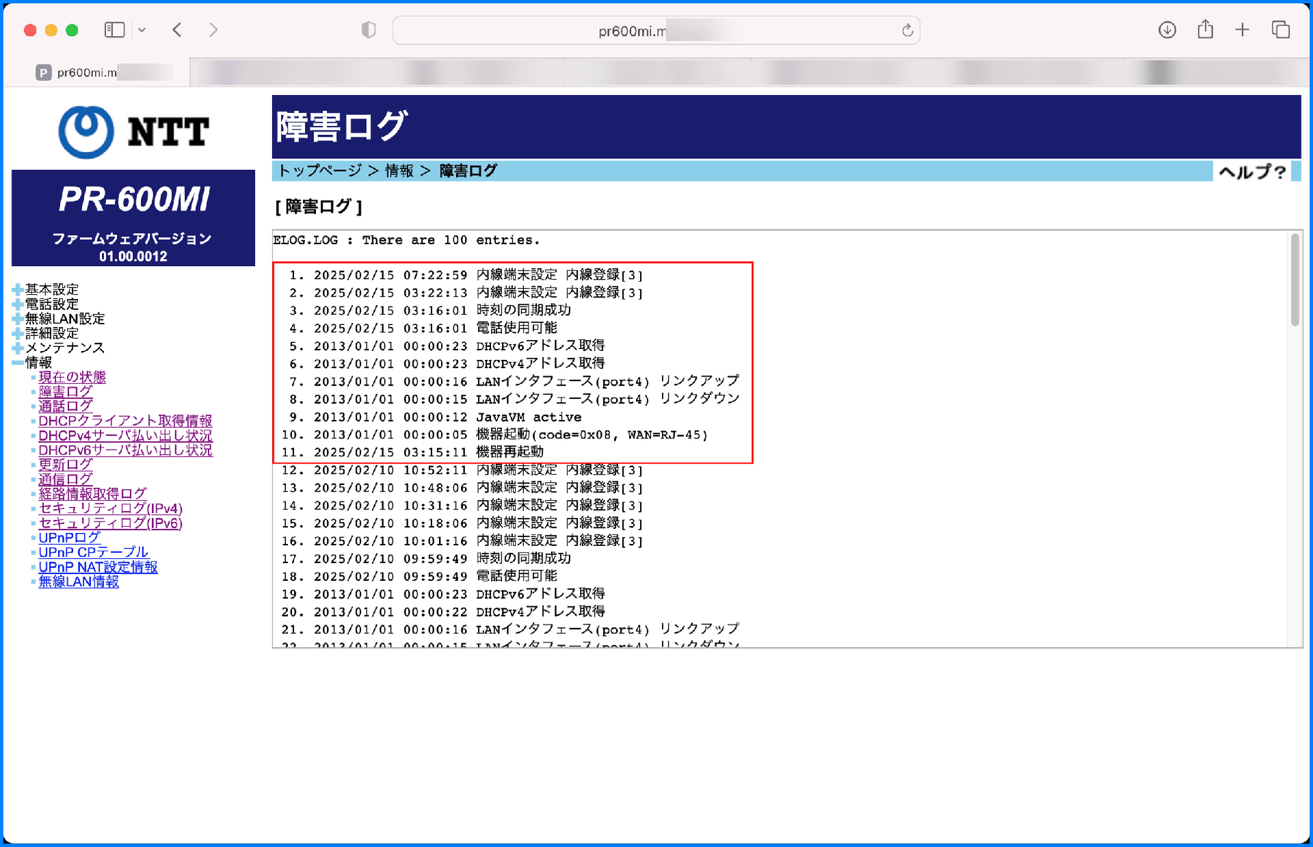
Task: Expand the 無線LAN設定 menu
Action: (59, 319)
